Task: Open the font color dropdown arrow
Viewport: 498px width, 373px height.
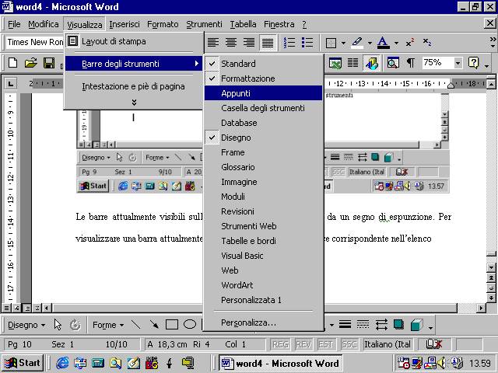Action: (x=396, y=43)
